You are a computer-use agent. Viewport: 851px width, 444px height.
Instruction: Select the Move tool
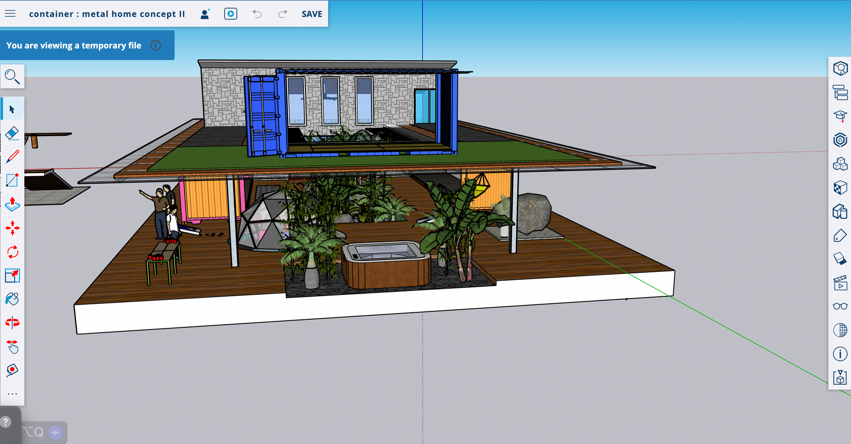(12, 228)
